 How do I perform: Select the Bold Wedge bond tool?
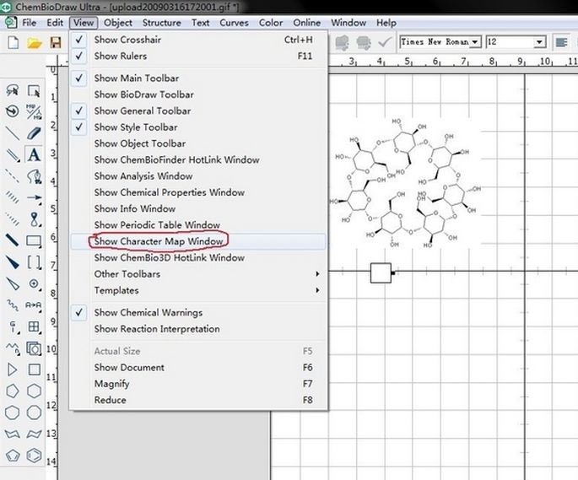12,262
